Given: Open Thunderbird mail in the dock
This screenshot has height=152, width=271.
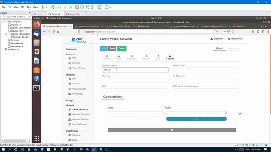Looking at the screenshot, I should (x=37, y=33).
